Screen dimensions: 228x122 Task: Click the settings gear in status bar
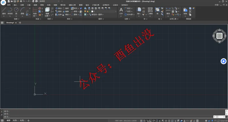(x=206, y=121)
